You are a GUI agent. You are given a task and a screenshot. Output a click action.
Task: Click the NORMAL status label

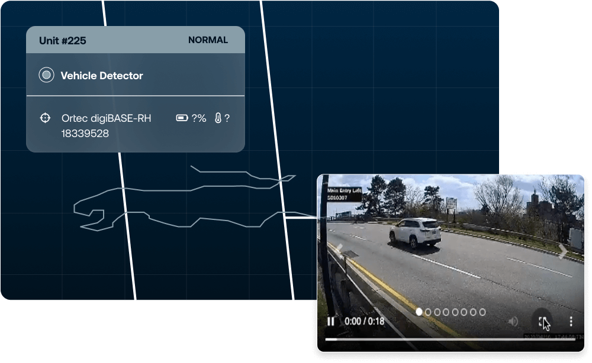coord(208,40)
